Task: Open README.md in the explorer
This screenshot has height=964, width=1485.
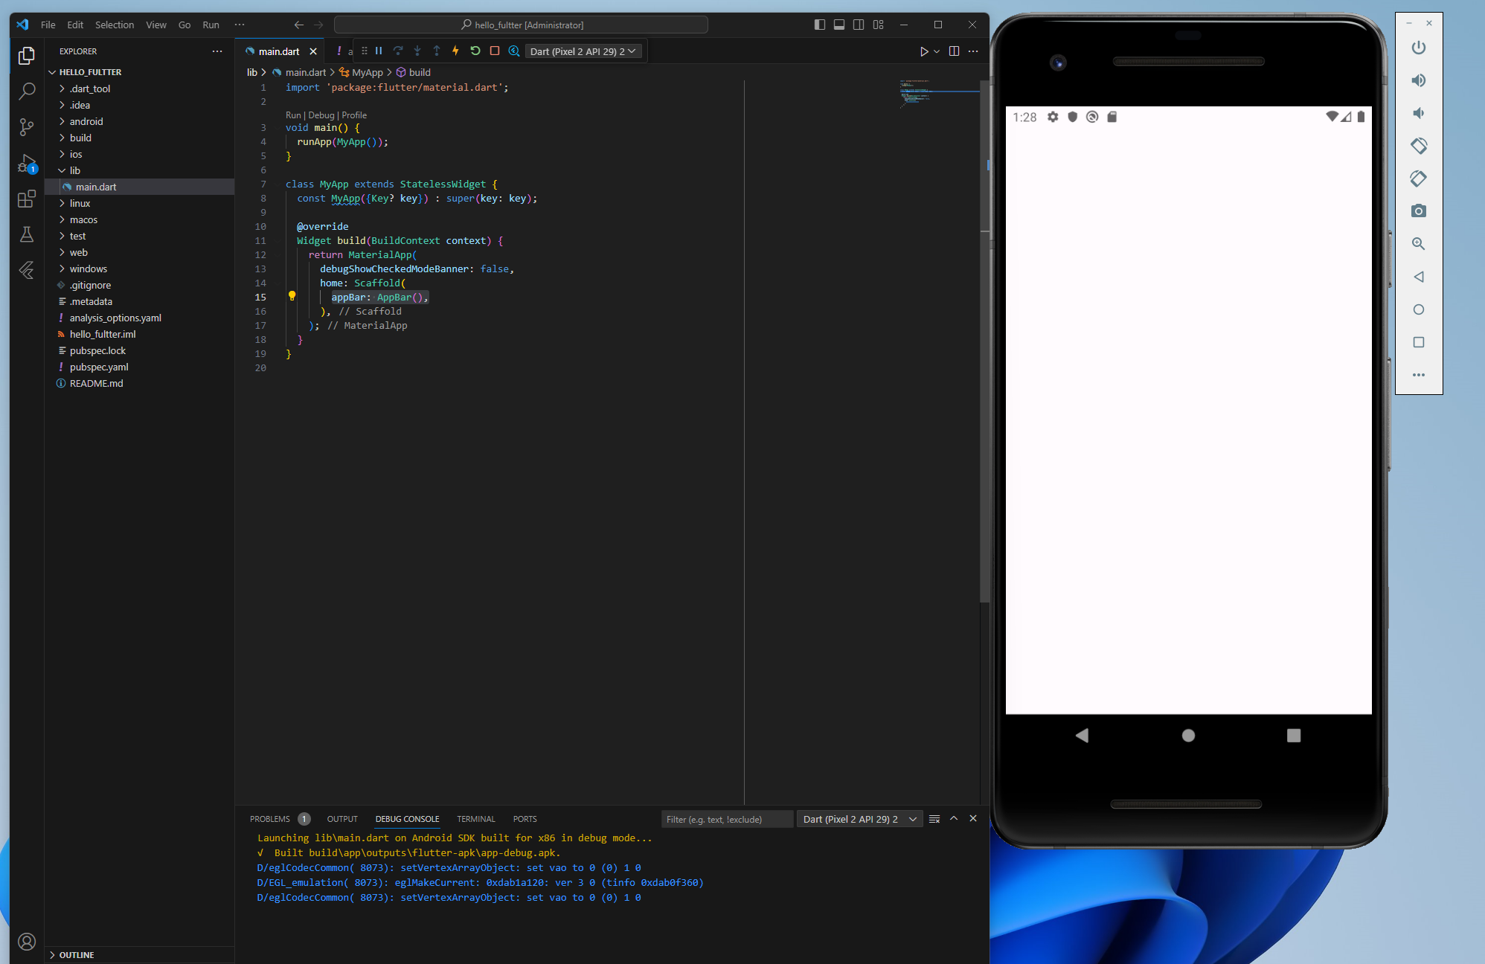Action: (x=97, y=383)
